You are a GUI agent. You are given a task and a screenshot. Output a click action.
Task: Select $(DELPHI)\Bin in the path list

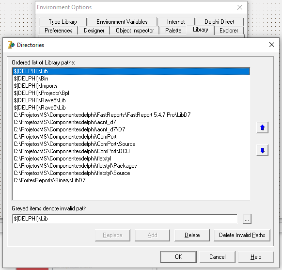pos(131,79)
